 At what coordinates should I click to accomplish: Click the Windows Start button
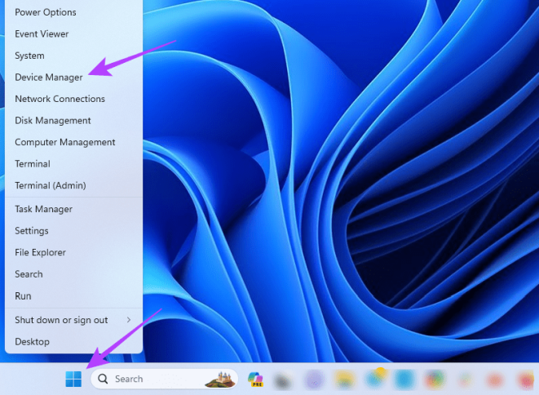pyautogui.click(x=73, y=379)
